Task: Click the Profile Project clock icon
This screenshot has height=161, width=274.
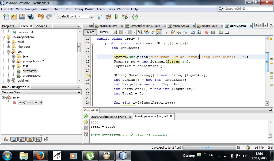Action: 135,16
